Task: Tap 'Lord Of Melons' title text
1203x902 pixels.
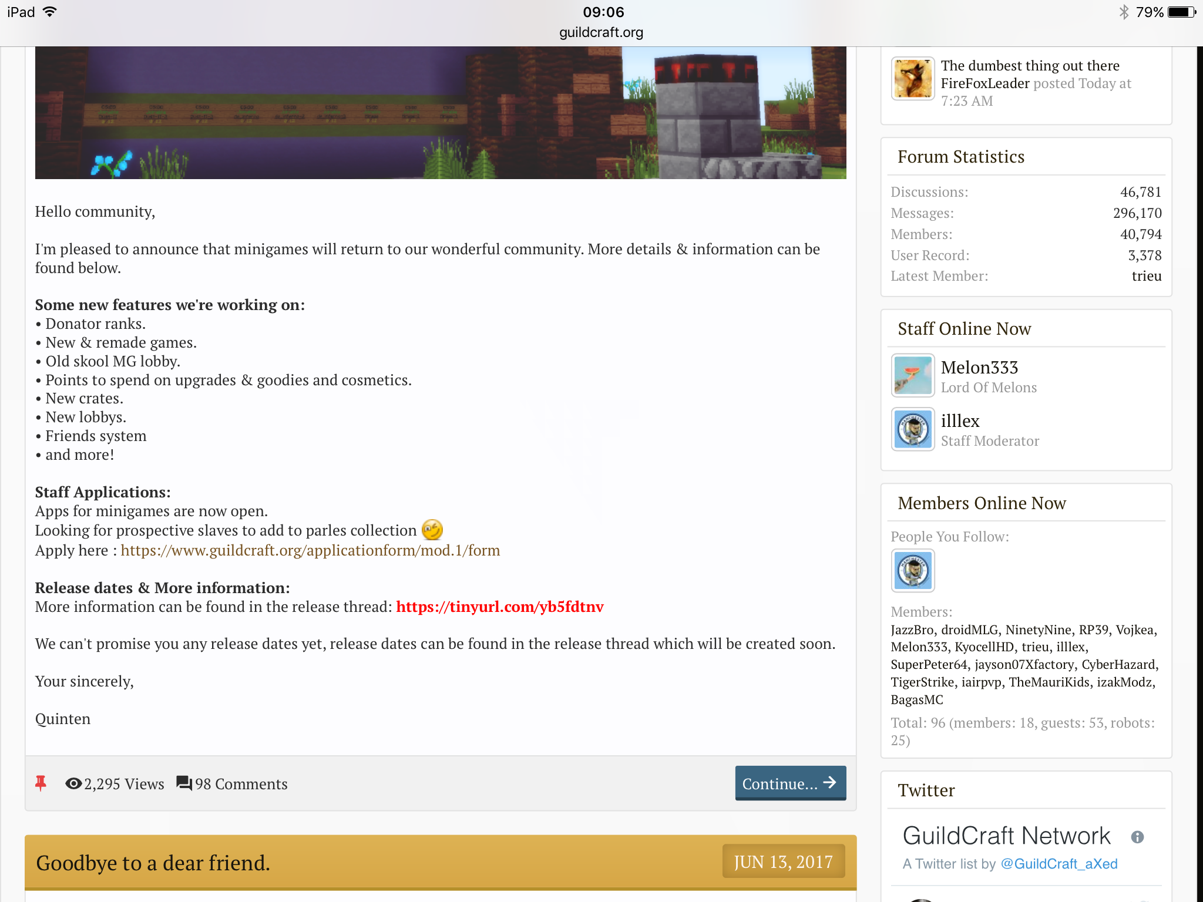Action: tap(989, 388)
